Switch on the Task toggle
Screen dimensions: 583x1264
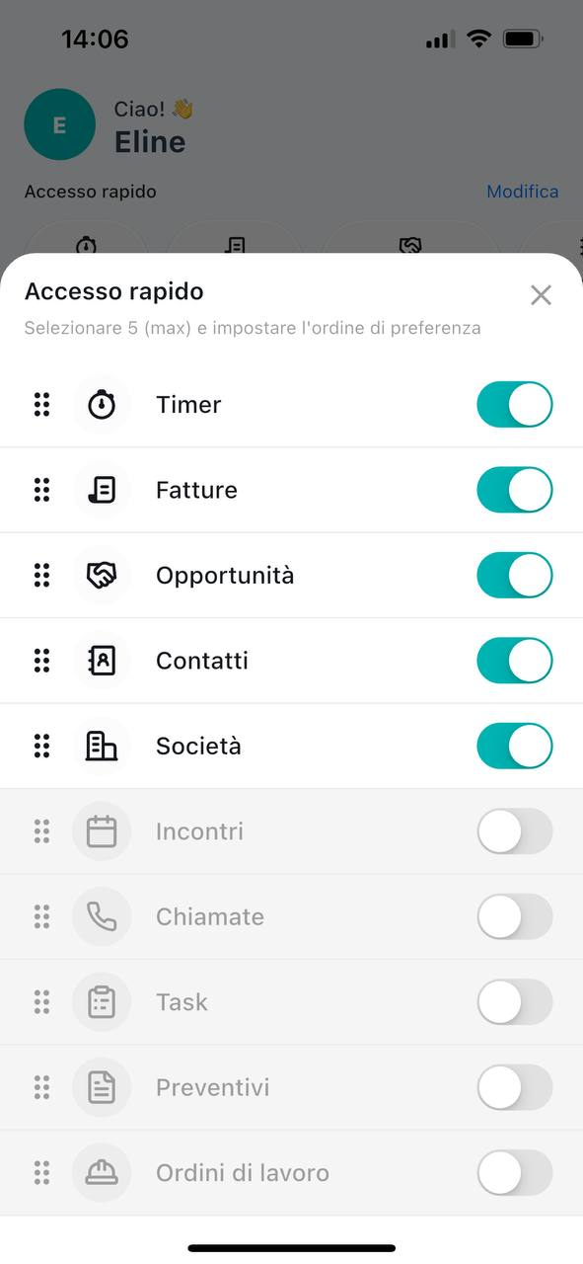(515, 1002)
